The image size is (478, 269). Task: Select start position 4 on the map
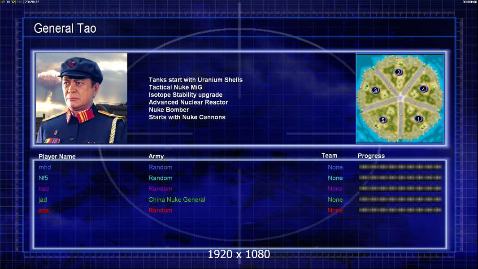423,89
